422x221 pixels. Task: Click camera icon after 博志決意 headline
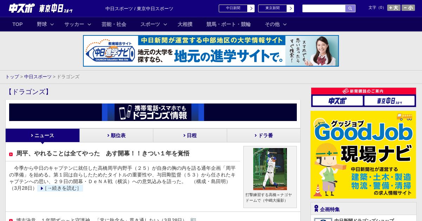pyautogui.click(x=193, y=220)
